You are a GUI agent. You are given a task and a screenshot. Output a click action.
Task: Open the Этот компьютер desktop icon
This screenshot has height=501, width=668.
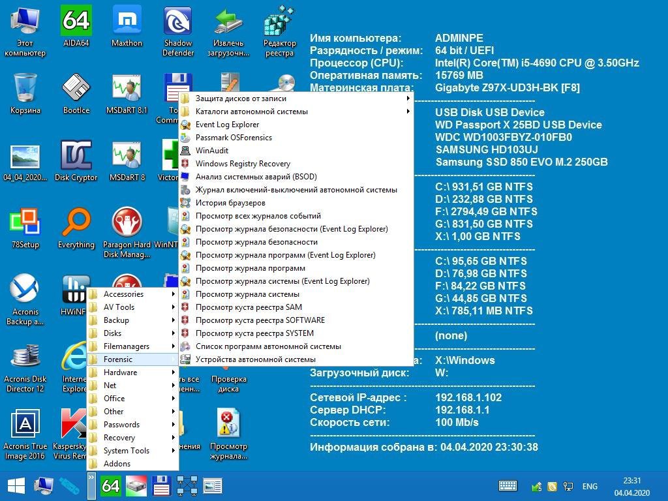pyautogui.click(x=25, y=31)
